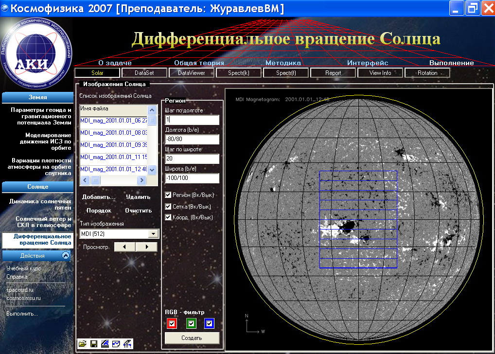Uncheck the Коорд. (Вк/Вык) checkbox
The height and width of the screenshot is (354, 495).
(168, 217)
